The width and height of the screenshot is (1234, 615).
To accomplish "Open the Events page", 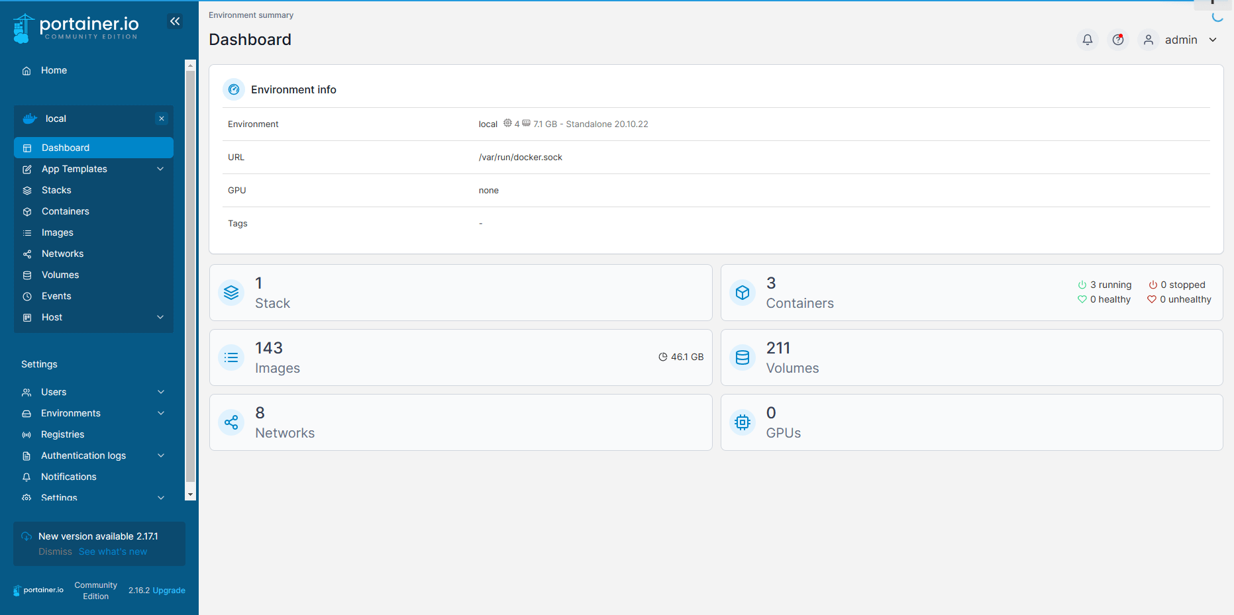I will click(x=56, y=296).
